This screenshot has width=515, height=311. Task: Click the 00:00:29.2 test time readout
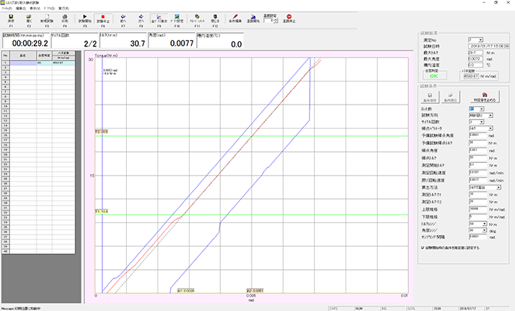30,43
